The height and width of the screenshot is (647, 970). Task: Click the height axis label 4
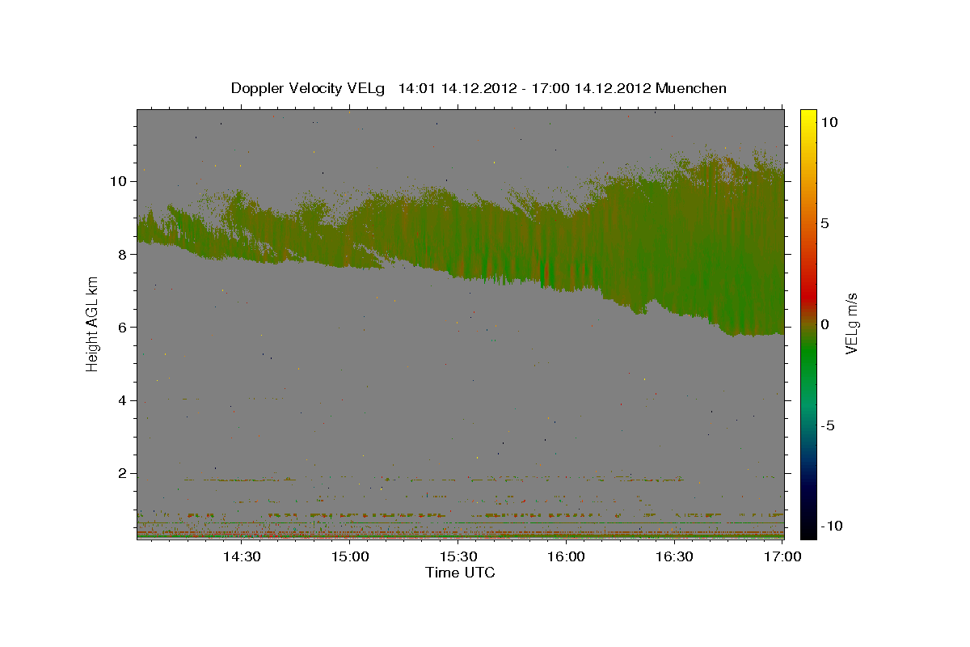pyautogui.click(x=122, y=400)
